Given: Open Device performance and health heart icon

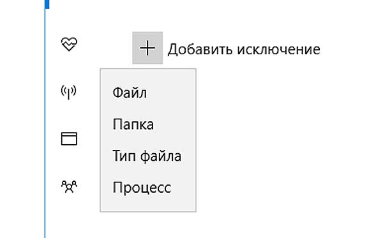Looking at the screenshot, I should coord(69,44).
